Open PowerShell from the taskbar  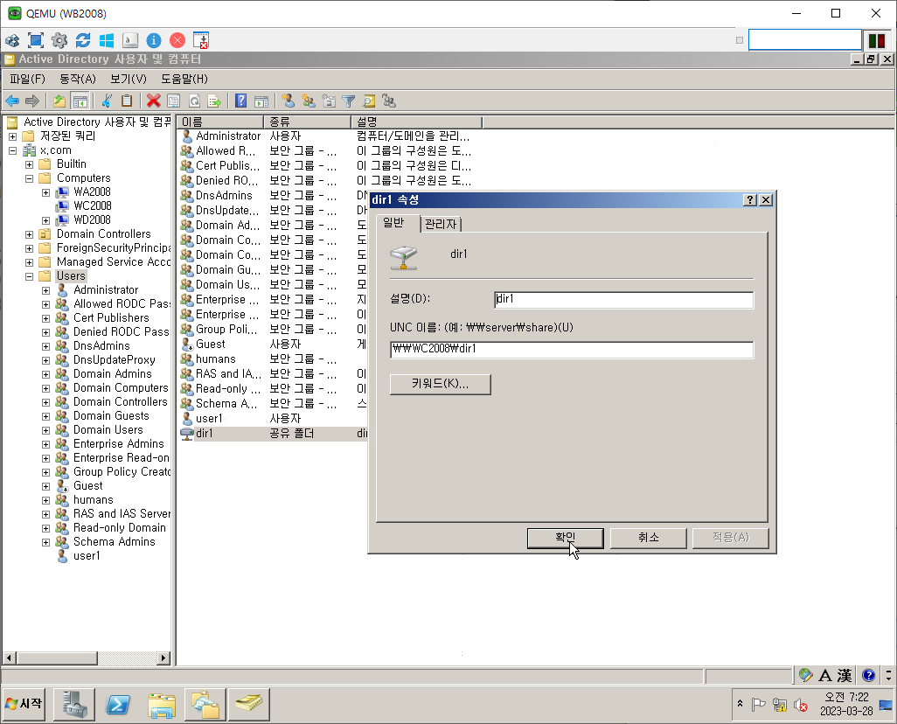click(118, 705)
